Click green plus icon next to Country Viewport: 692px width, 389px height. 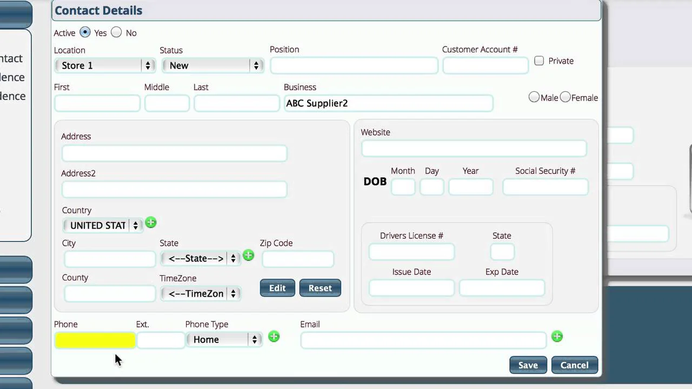pyautogui.click(x=151, y=223)
